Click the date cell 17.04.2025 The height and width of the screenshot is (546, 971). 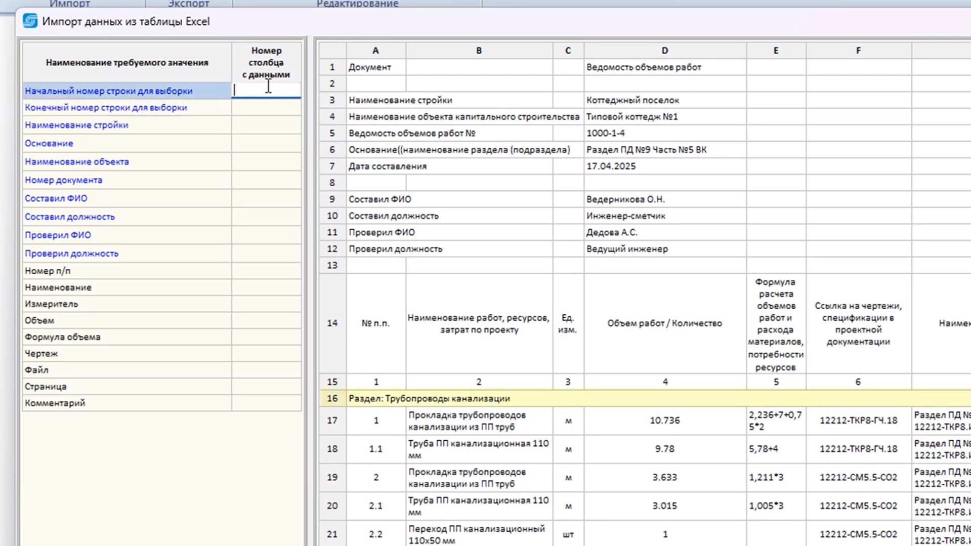click(665, 166)
